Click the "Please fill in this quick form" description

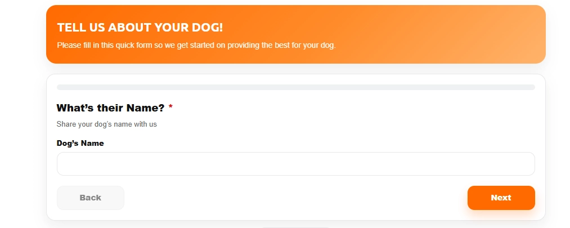196,45
